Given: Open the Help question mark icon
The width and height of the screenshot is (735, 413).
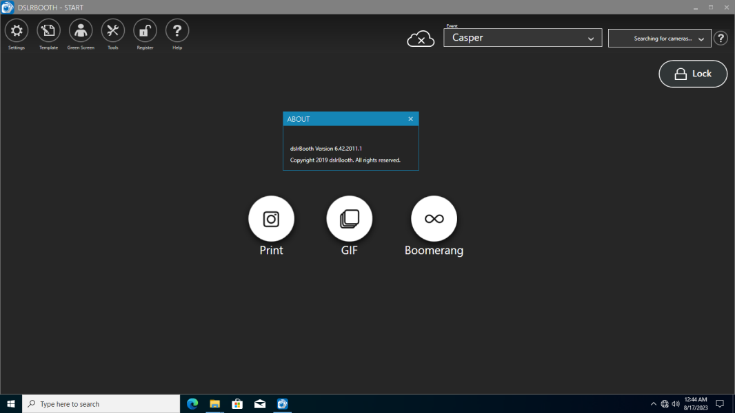Looking at the screenshot, I should (x=177, y=31).
